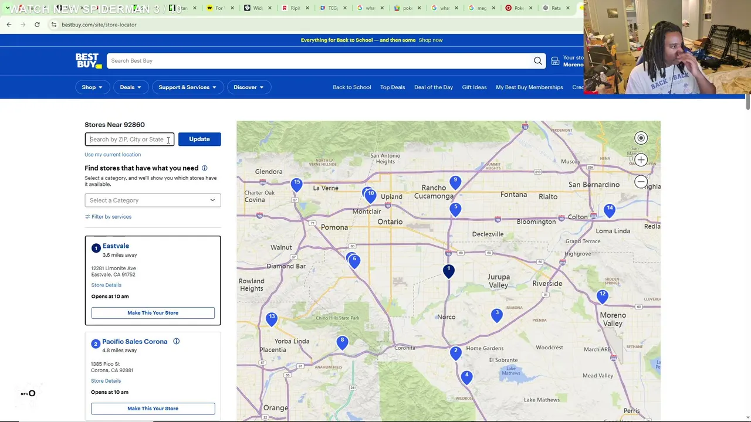Make Eastvale your store
Screen dimensions: 751x422
click(153, 313)
